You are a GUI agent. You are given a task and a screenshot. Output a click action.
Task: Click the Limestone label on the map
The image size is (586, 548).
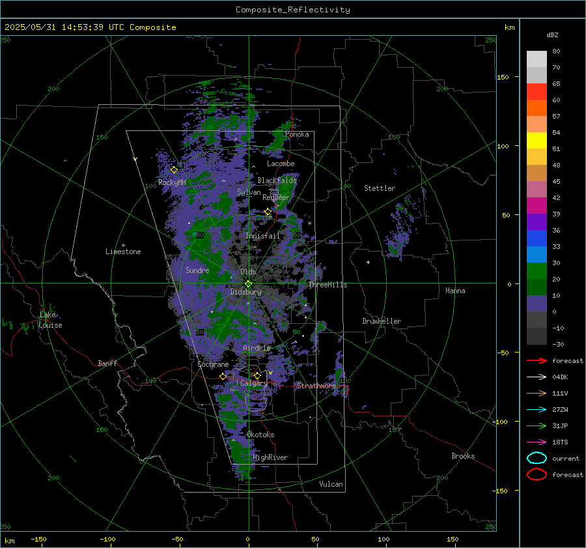click(x=123, y=252)
